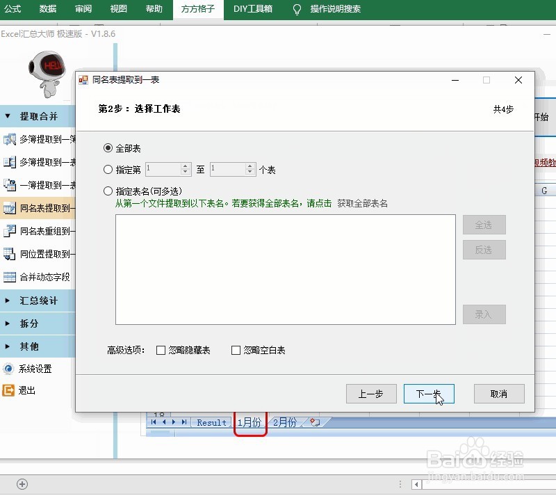Click the 多簿提取到一簿 sidebar icon
Screen dimensions: 556x496
coord(10,139)
